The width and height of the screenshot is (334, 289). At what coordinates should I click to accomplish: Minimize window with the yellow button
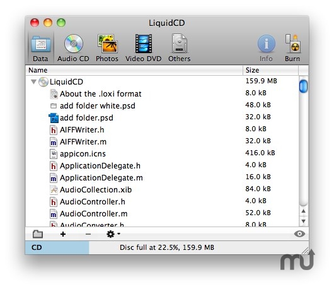pos(48,23)
